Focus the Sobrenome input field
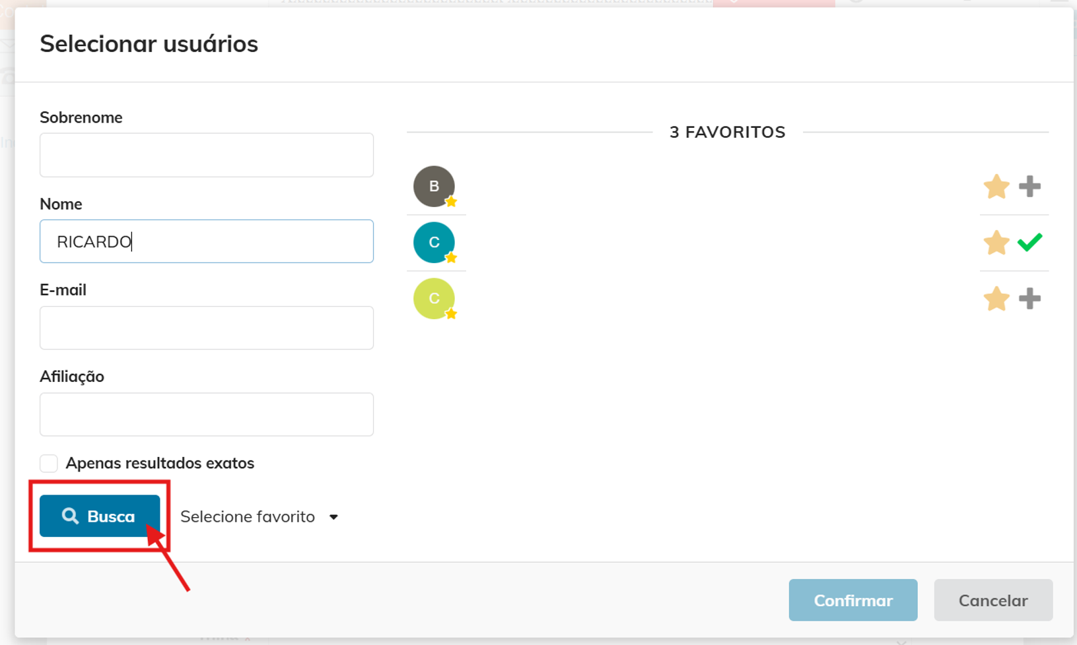This screenshot has height=645, width=1077. [x=207, y=155]
